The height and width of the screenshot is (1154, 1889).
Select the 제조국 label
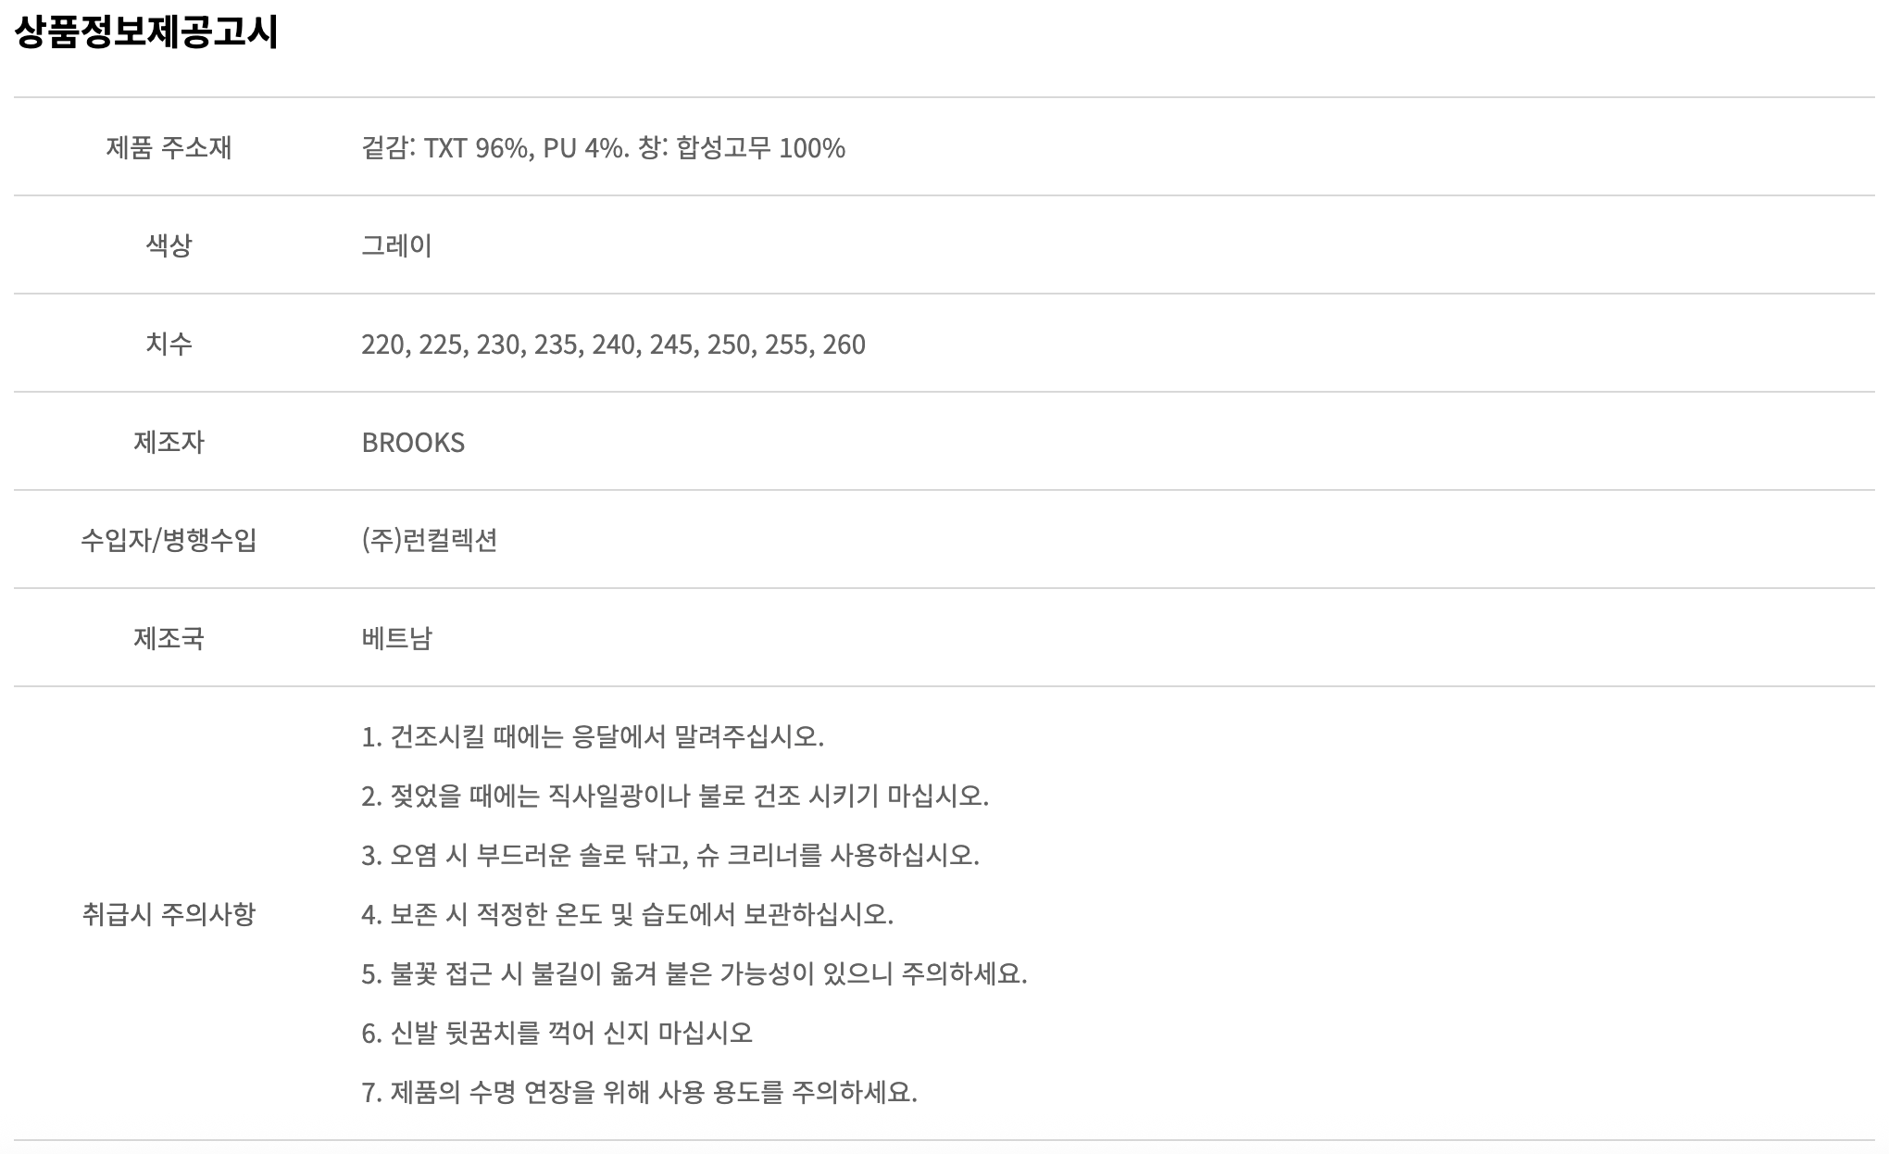(x=169, y=638)
